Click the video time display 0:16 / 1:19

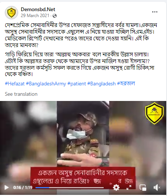tap(23, 187)
